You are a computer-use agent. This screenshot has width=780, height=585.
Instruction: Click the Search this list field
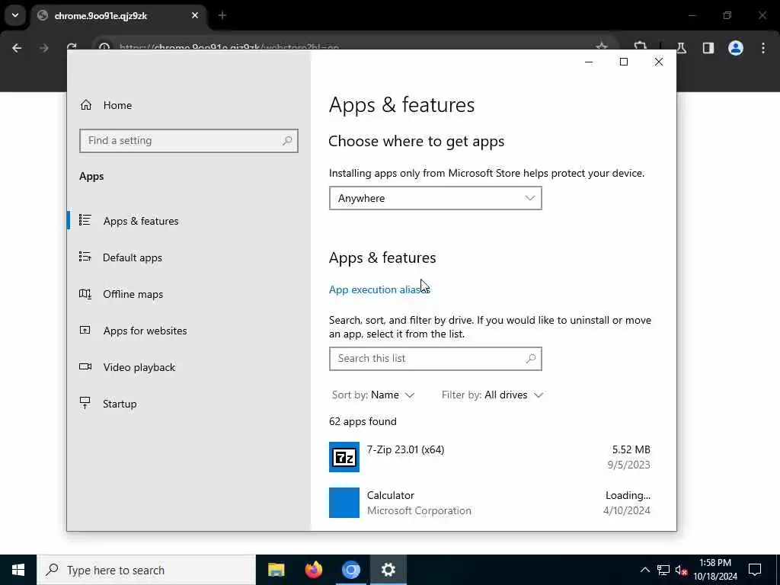click(x=435, y=359)
